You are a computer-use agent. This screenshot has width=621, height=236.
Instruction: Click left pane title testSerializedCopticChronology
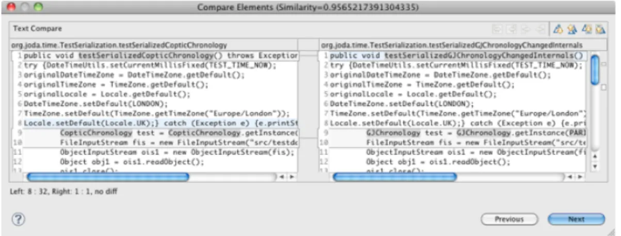point(119,45)
